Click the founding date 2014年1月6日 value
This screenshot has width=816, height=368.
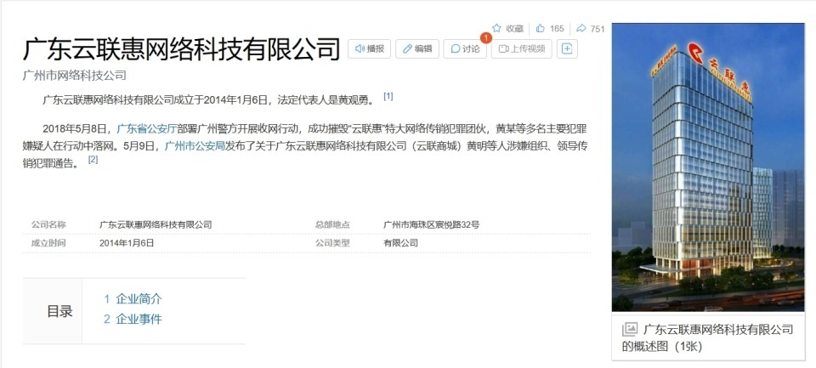coord(127,243)
